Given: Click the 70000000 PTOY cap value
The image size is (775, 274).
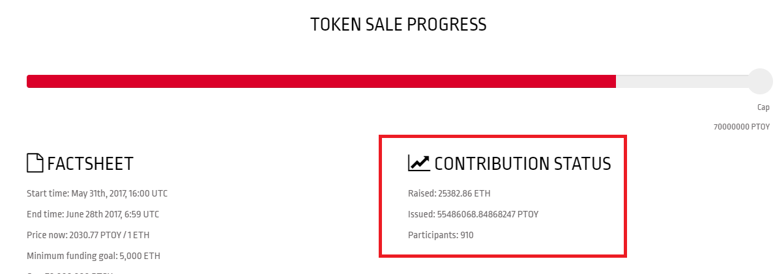Looking at the screenshot, I should pyautogui.click(x=741, y=127).
